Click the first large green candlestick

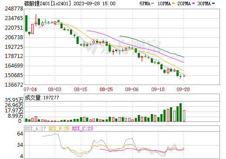coord(26,23)
